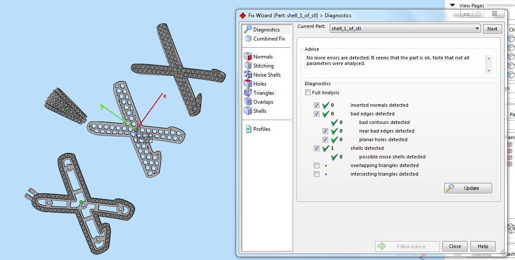Click the advice text message

[x=388, y=61]
